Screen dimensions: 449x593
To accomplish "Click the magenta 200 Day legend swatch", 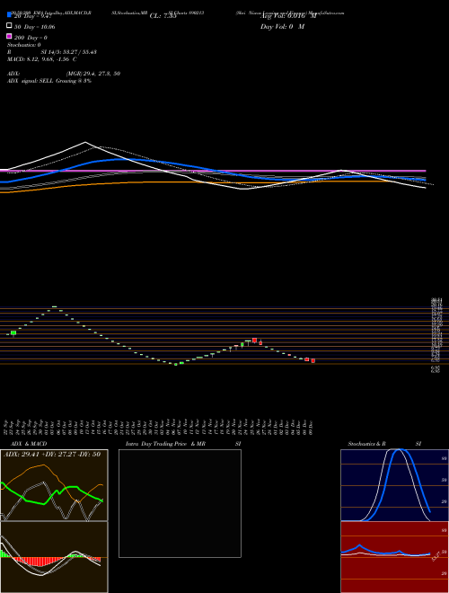I will (10, 36).
